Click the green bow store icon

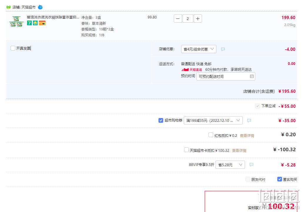tap(9, 7)
